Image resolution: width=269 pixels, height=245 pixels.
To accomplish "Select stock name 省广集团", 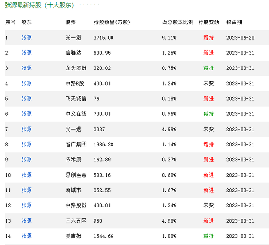I will pyautogui.click(x=76, y=144).
